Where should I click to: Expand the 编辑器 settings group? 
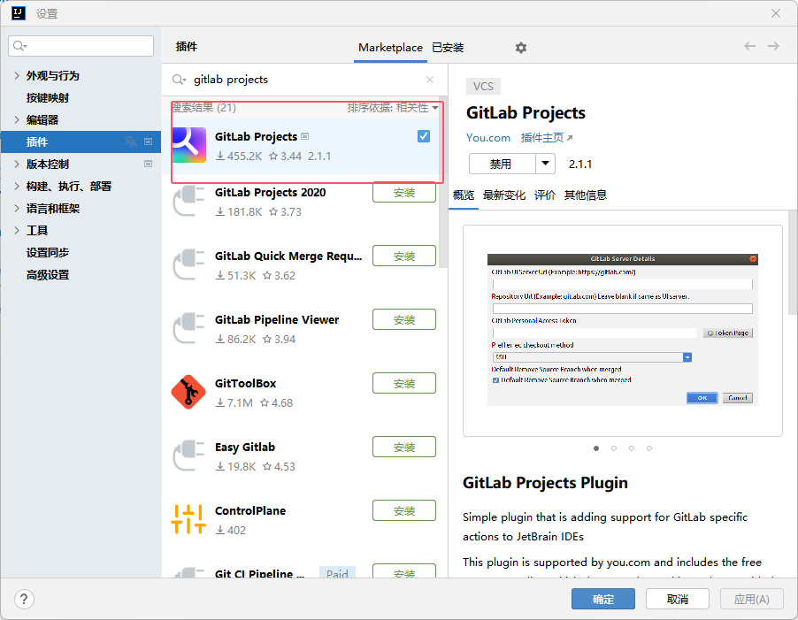click(x=17, y=120)
